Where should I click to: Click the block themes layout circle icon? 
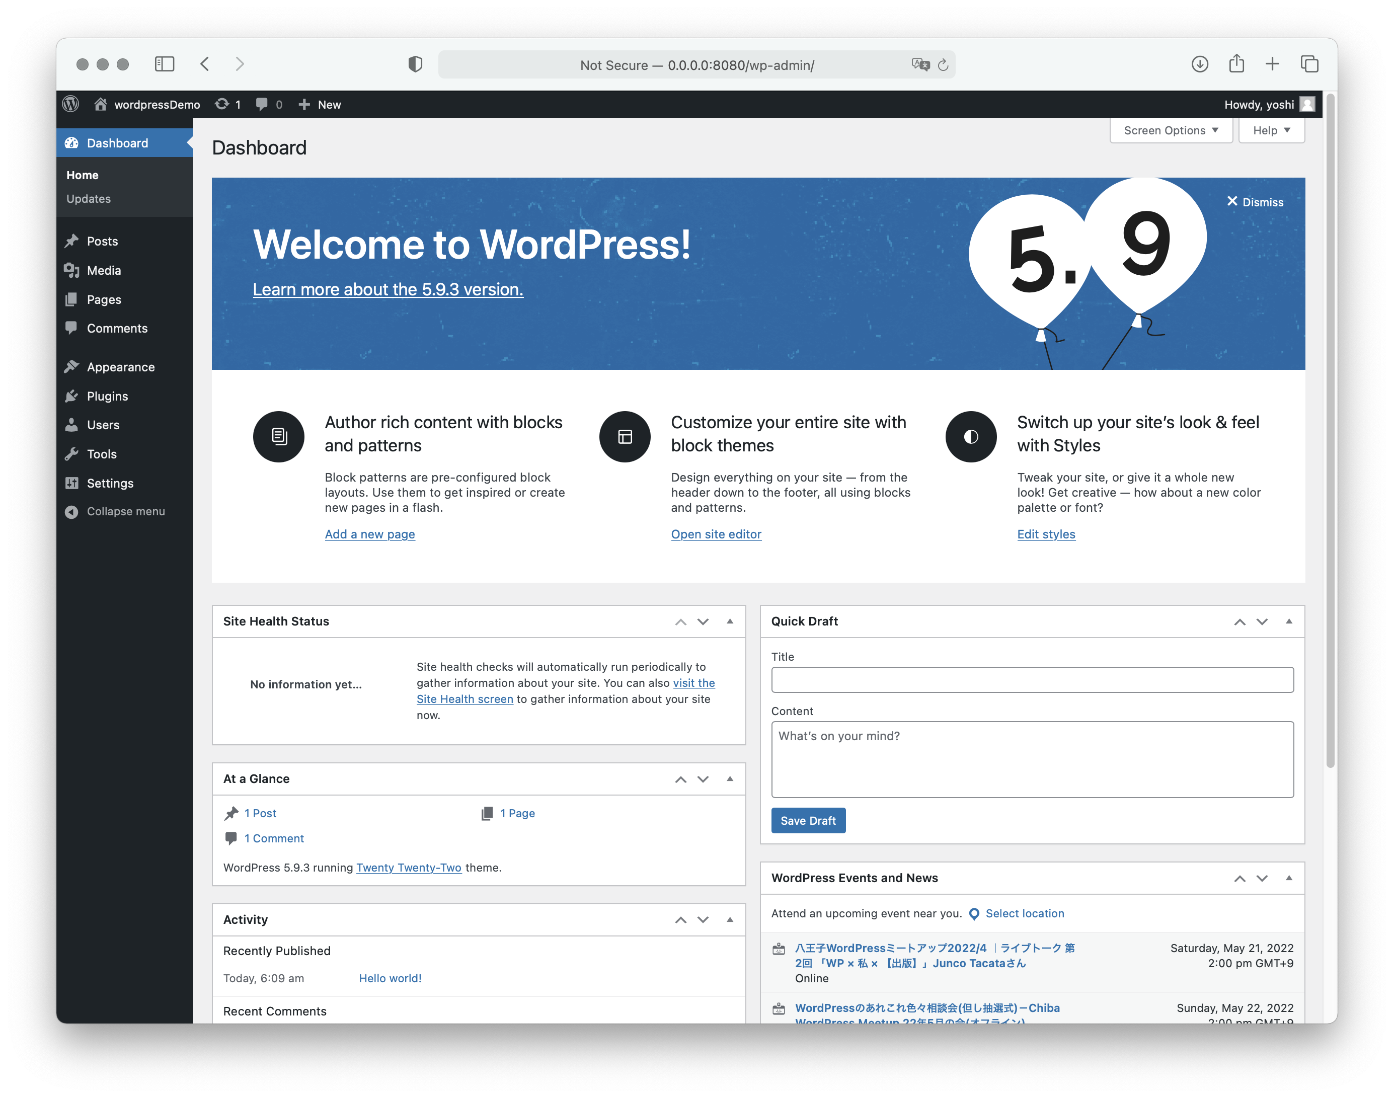pyautogui.click(x=625, y=436)
